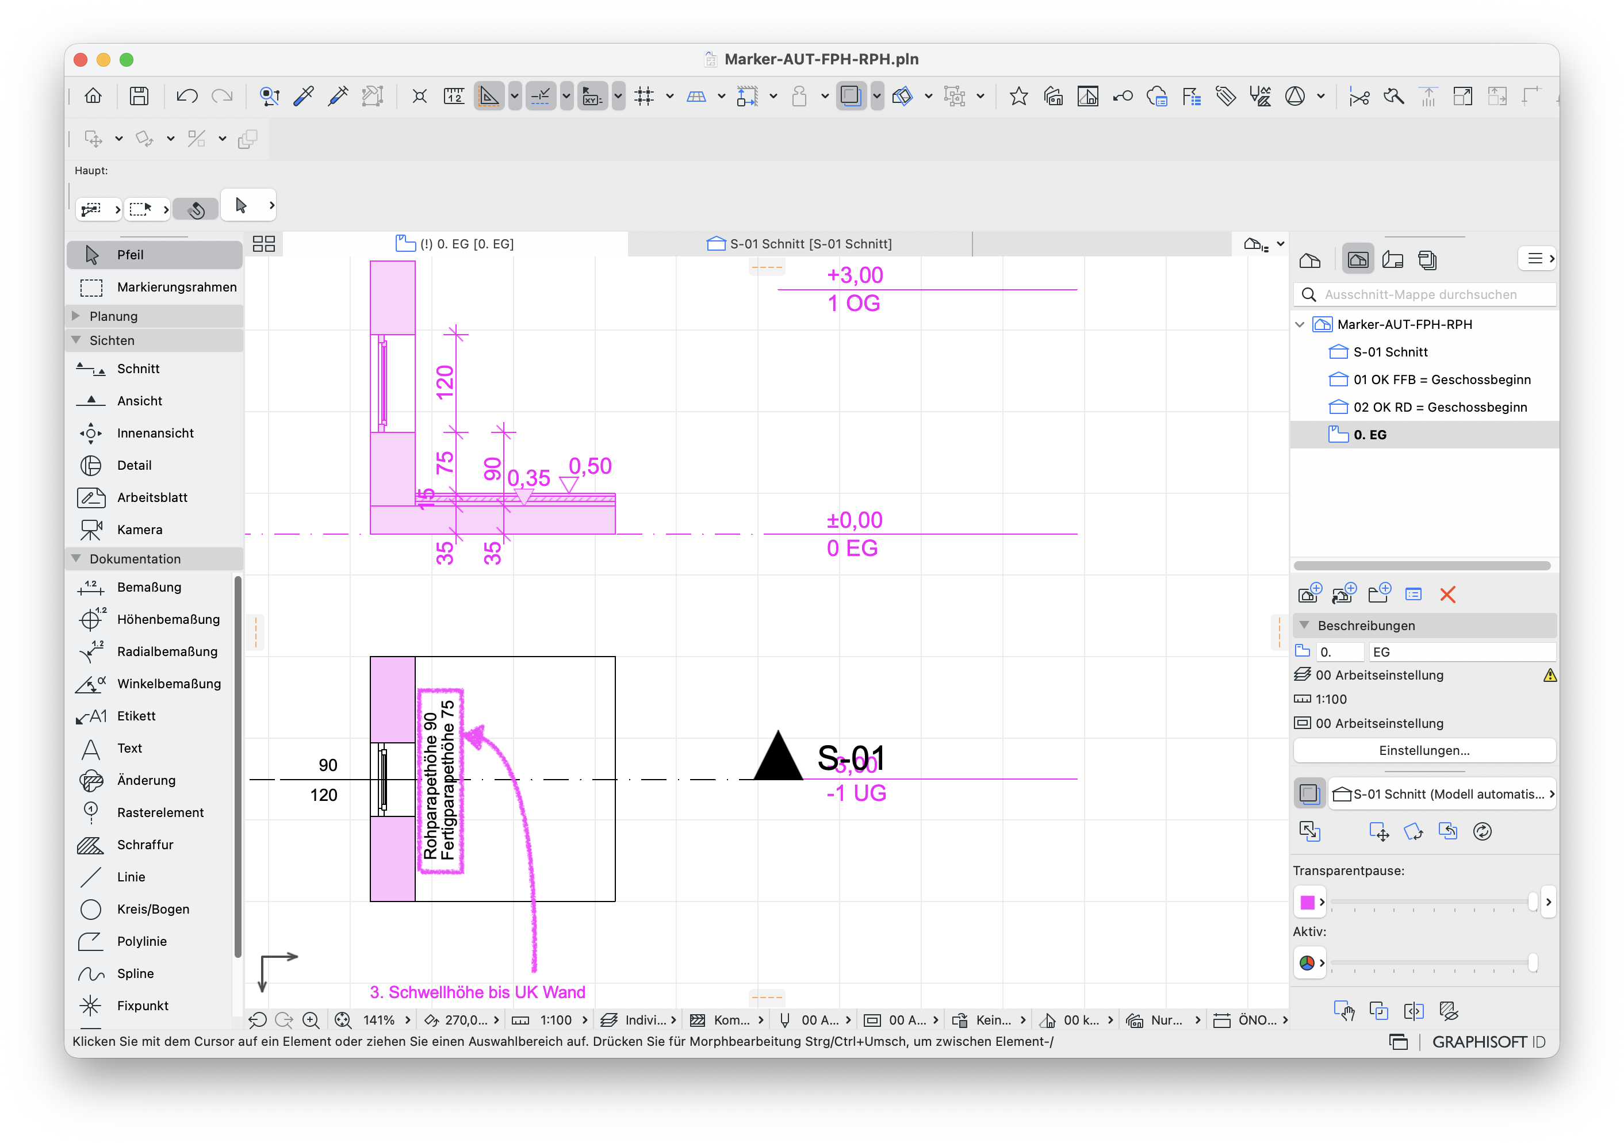Screen dimensions: 1624x1143
Task: Click the Einstellungen... button
Action: [1424, 750]
